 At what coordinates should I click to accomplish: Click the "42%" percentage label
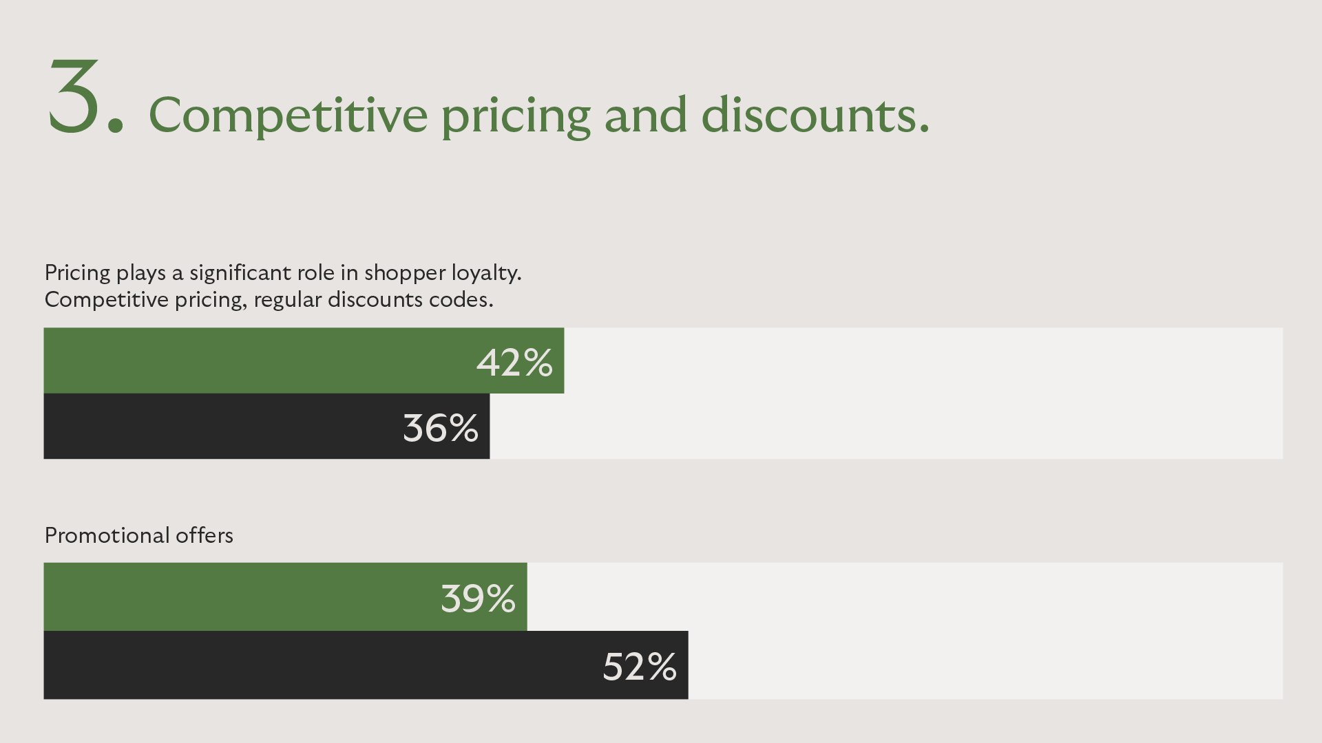click(x=514, y=362)
